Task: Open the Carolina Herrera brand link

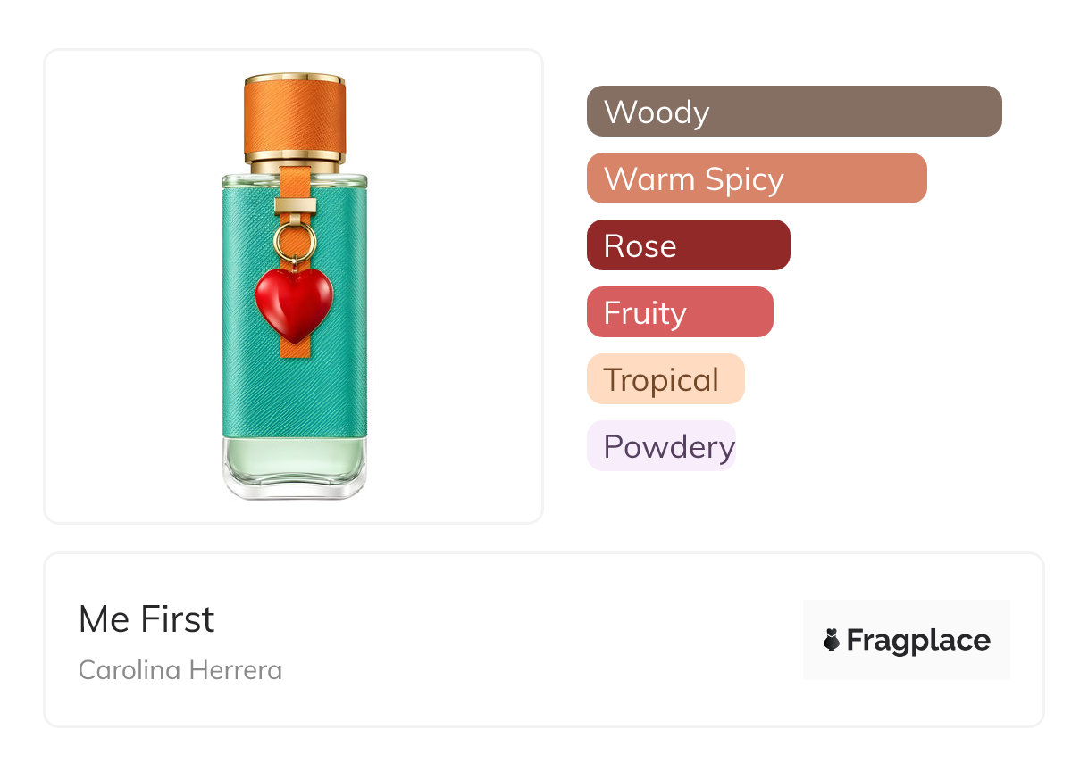Action: point(180,669)
